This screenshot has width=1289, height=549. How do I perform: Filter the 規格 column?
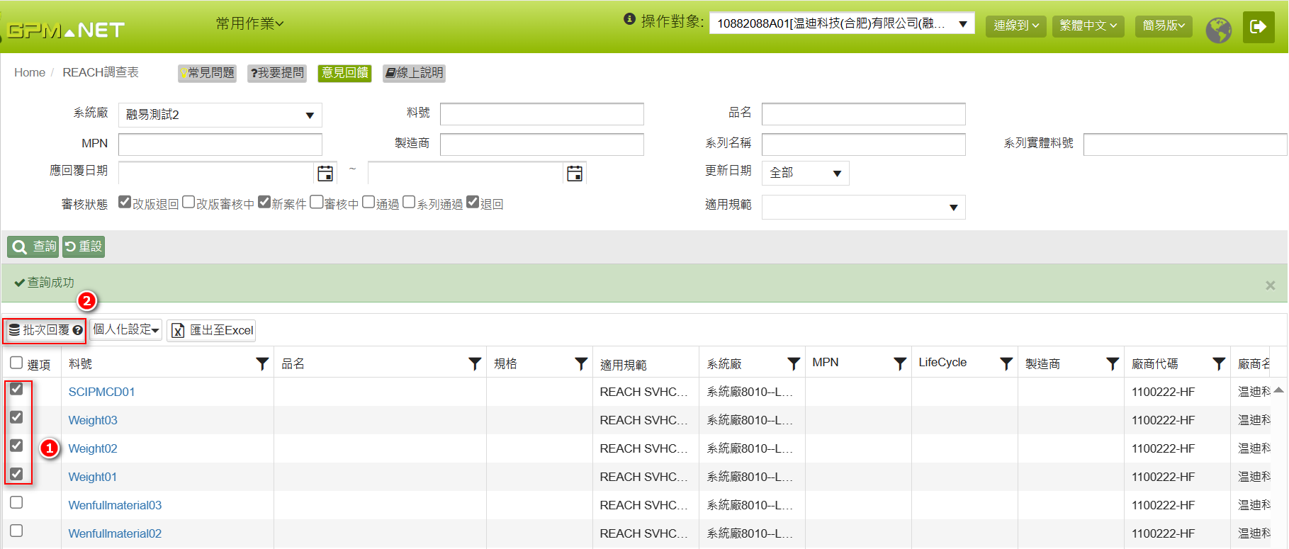[581, 363]
